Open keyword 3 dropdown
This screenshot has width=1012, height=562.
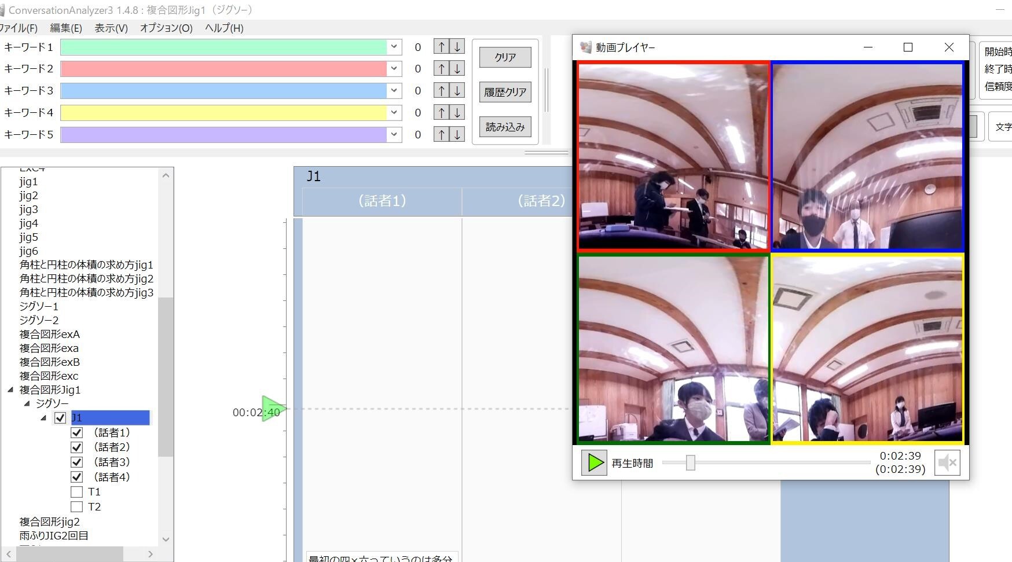(x=394, y=91)
